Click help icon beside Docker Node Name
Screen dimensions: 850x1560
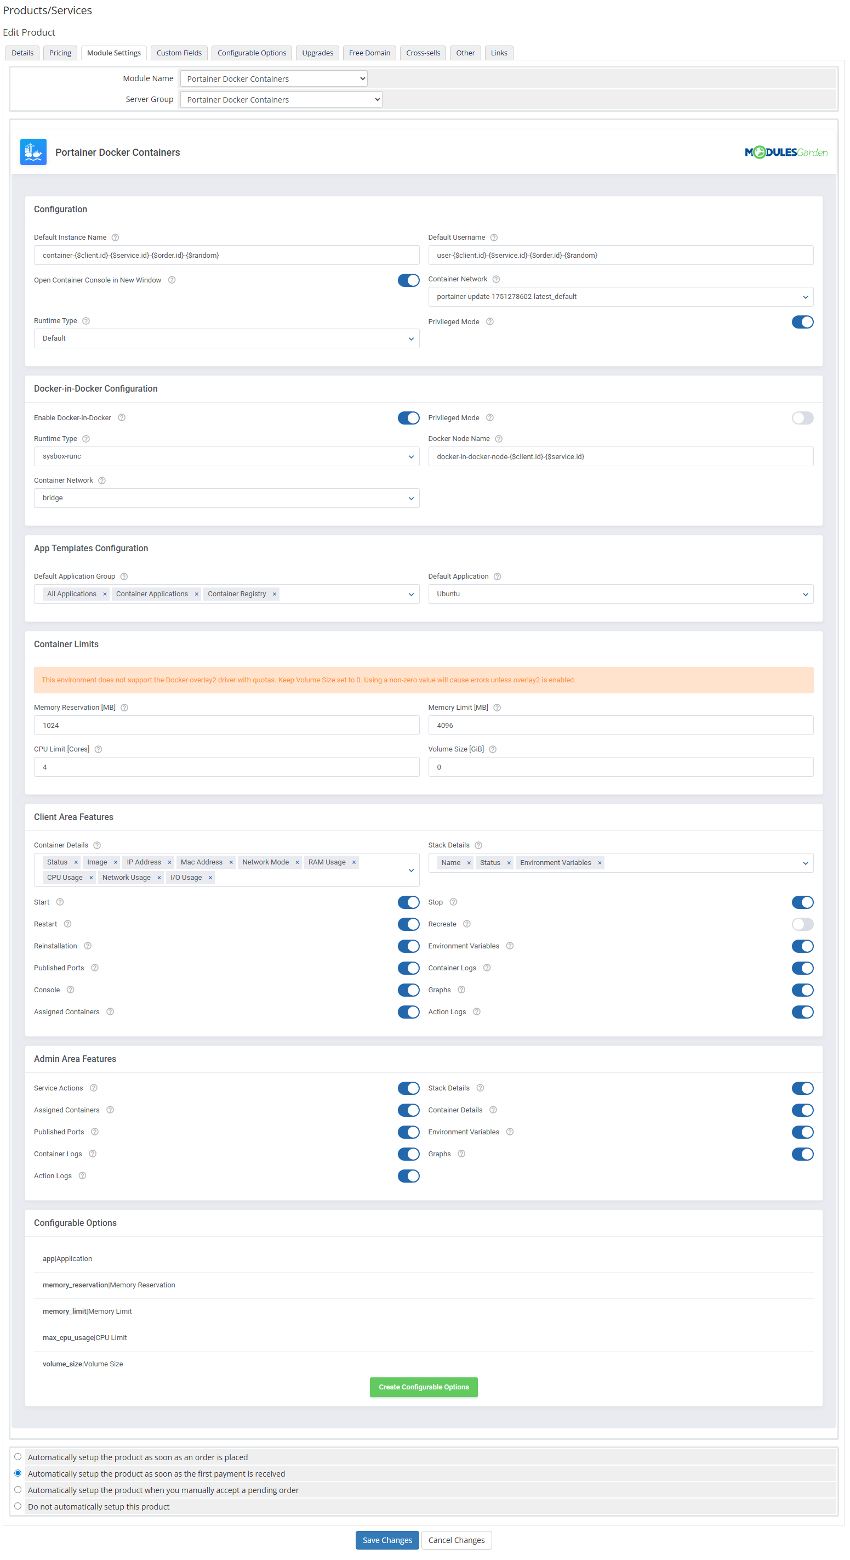click(x=499, y=439)
